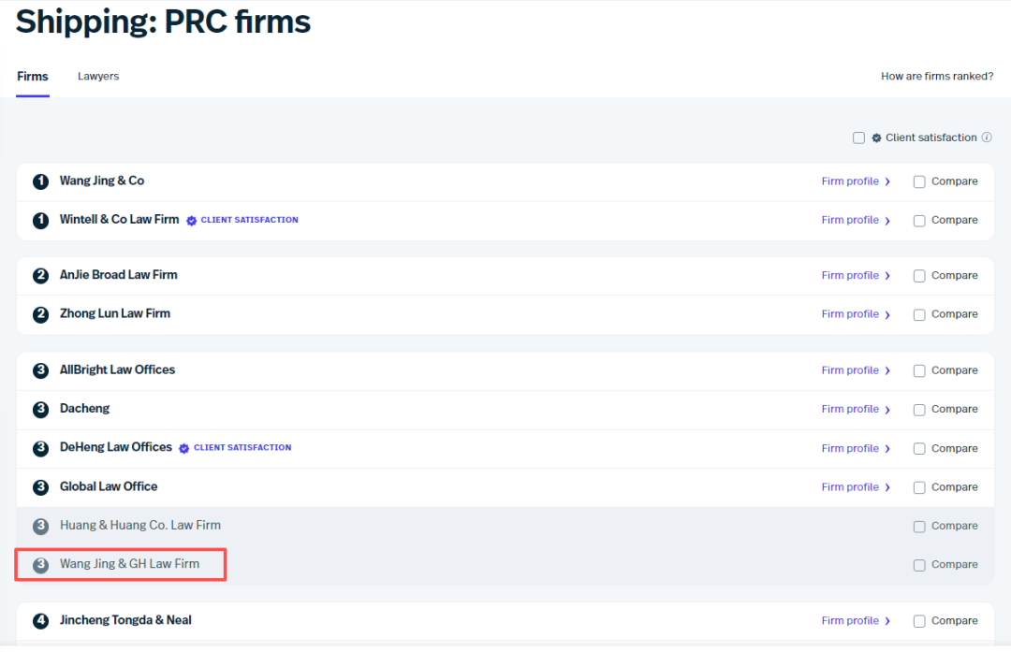Viewport: 1011px width, 652px height.
Task: Click the firm name AnJie Broad Law Firm
Action: click(x=119, y=275)
